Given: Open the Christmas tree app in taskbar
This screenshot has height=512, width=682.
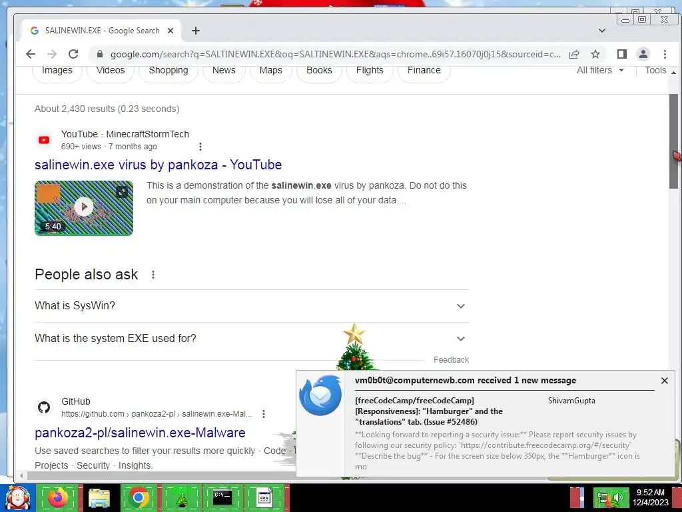Looking at the screenshot, I should coord(181,497).
